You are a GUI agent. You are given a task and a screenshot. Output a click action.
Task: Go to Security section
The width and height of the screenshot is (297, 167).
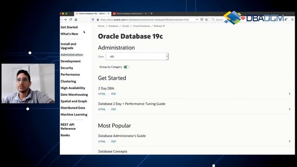point(67,68)
